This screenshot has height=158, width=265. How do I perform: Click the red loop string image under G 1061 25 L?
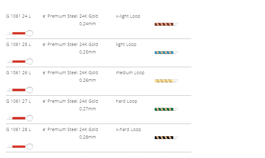pyautogui.click(x=20, y=61)
